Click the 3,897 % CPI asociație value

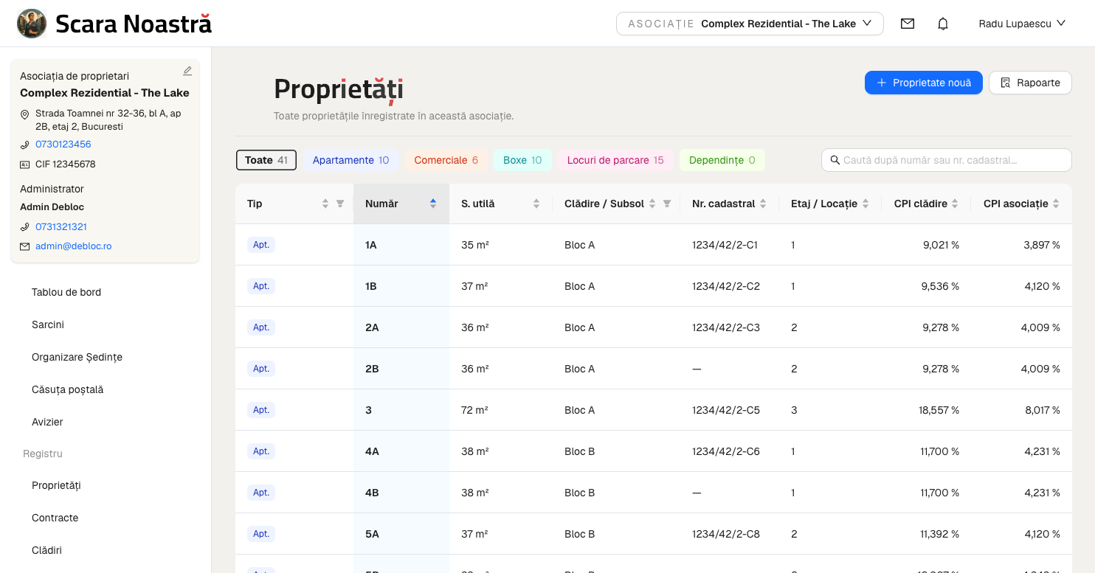coord(1041,245)
